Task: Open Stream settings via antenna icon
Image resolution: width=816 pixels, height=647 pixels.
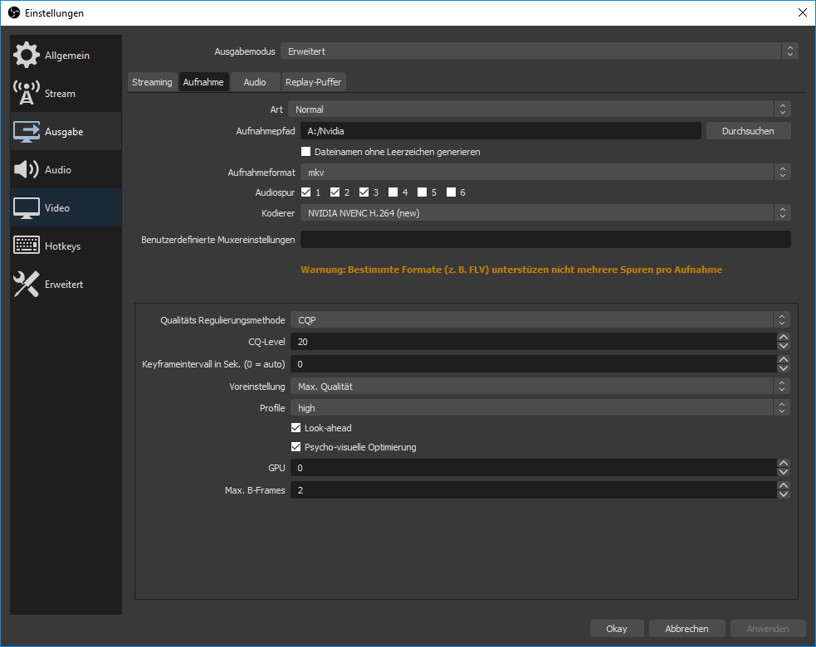Action: (26, 93)
